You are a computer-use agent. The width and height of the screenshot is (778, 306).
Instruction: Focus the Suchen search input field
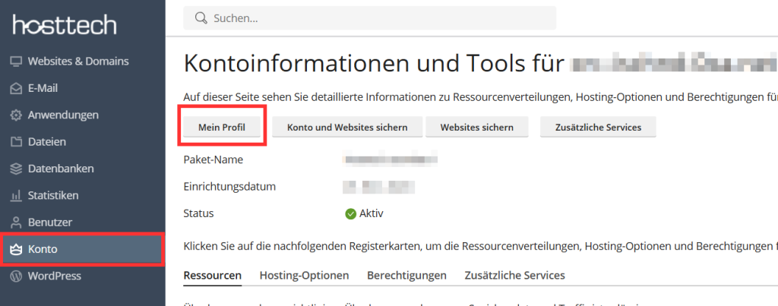click(x=380, y=17)
